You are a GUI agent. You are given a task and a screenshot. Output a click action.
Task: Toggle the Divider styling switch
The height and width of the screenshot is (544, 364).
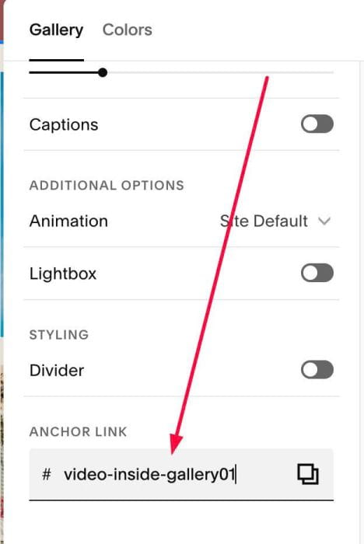point(317,369)
